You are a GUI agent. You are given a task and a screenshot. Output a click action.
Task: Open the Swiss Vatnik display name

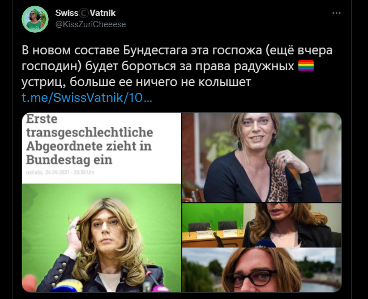tap(85, 13)
